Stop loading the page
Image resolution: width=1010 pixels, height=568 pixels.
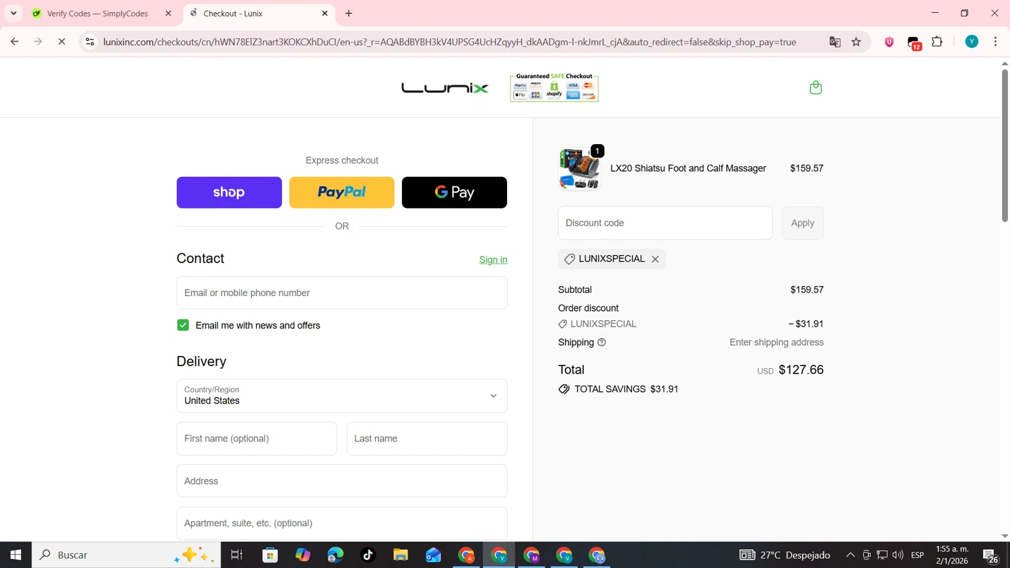pyautogui.click(x=61, y=42)
